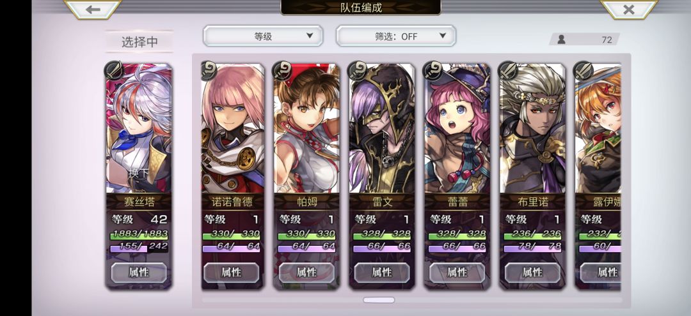Close the team formation screen
This screenshot has width=691, height=316.
coord(629,9)
